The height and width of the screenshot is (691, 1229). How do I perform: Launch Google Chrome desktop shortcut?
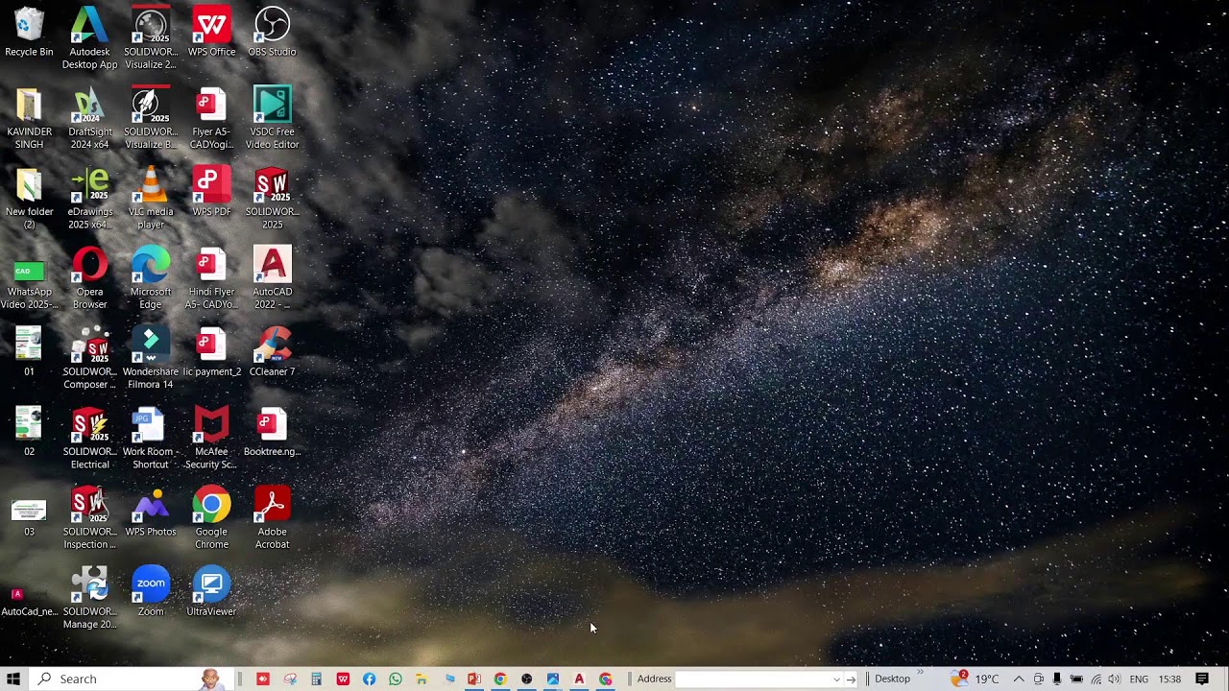tap(211, 518)
